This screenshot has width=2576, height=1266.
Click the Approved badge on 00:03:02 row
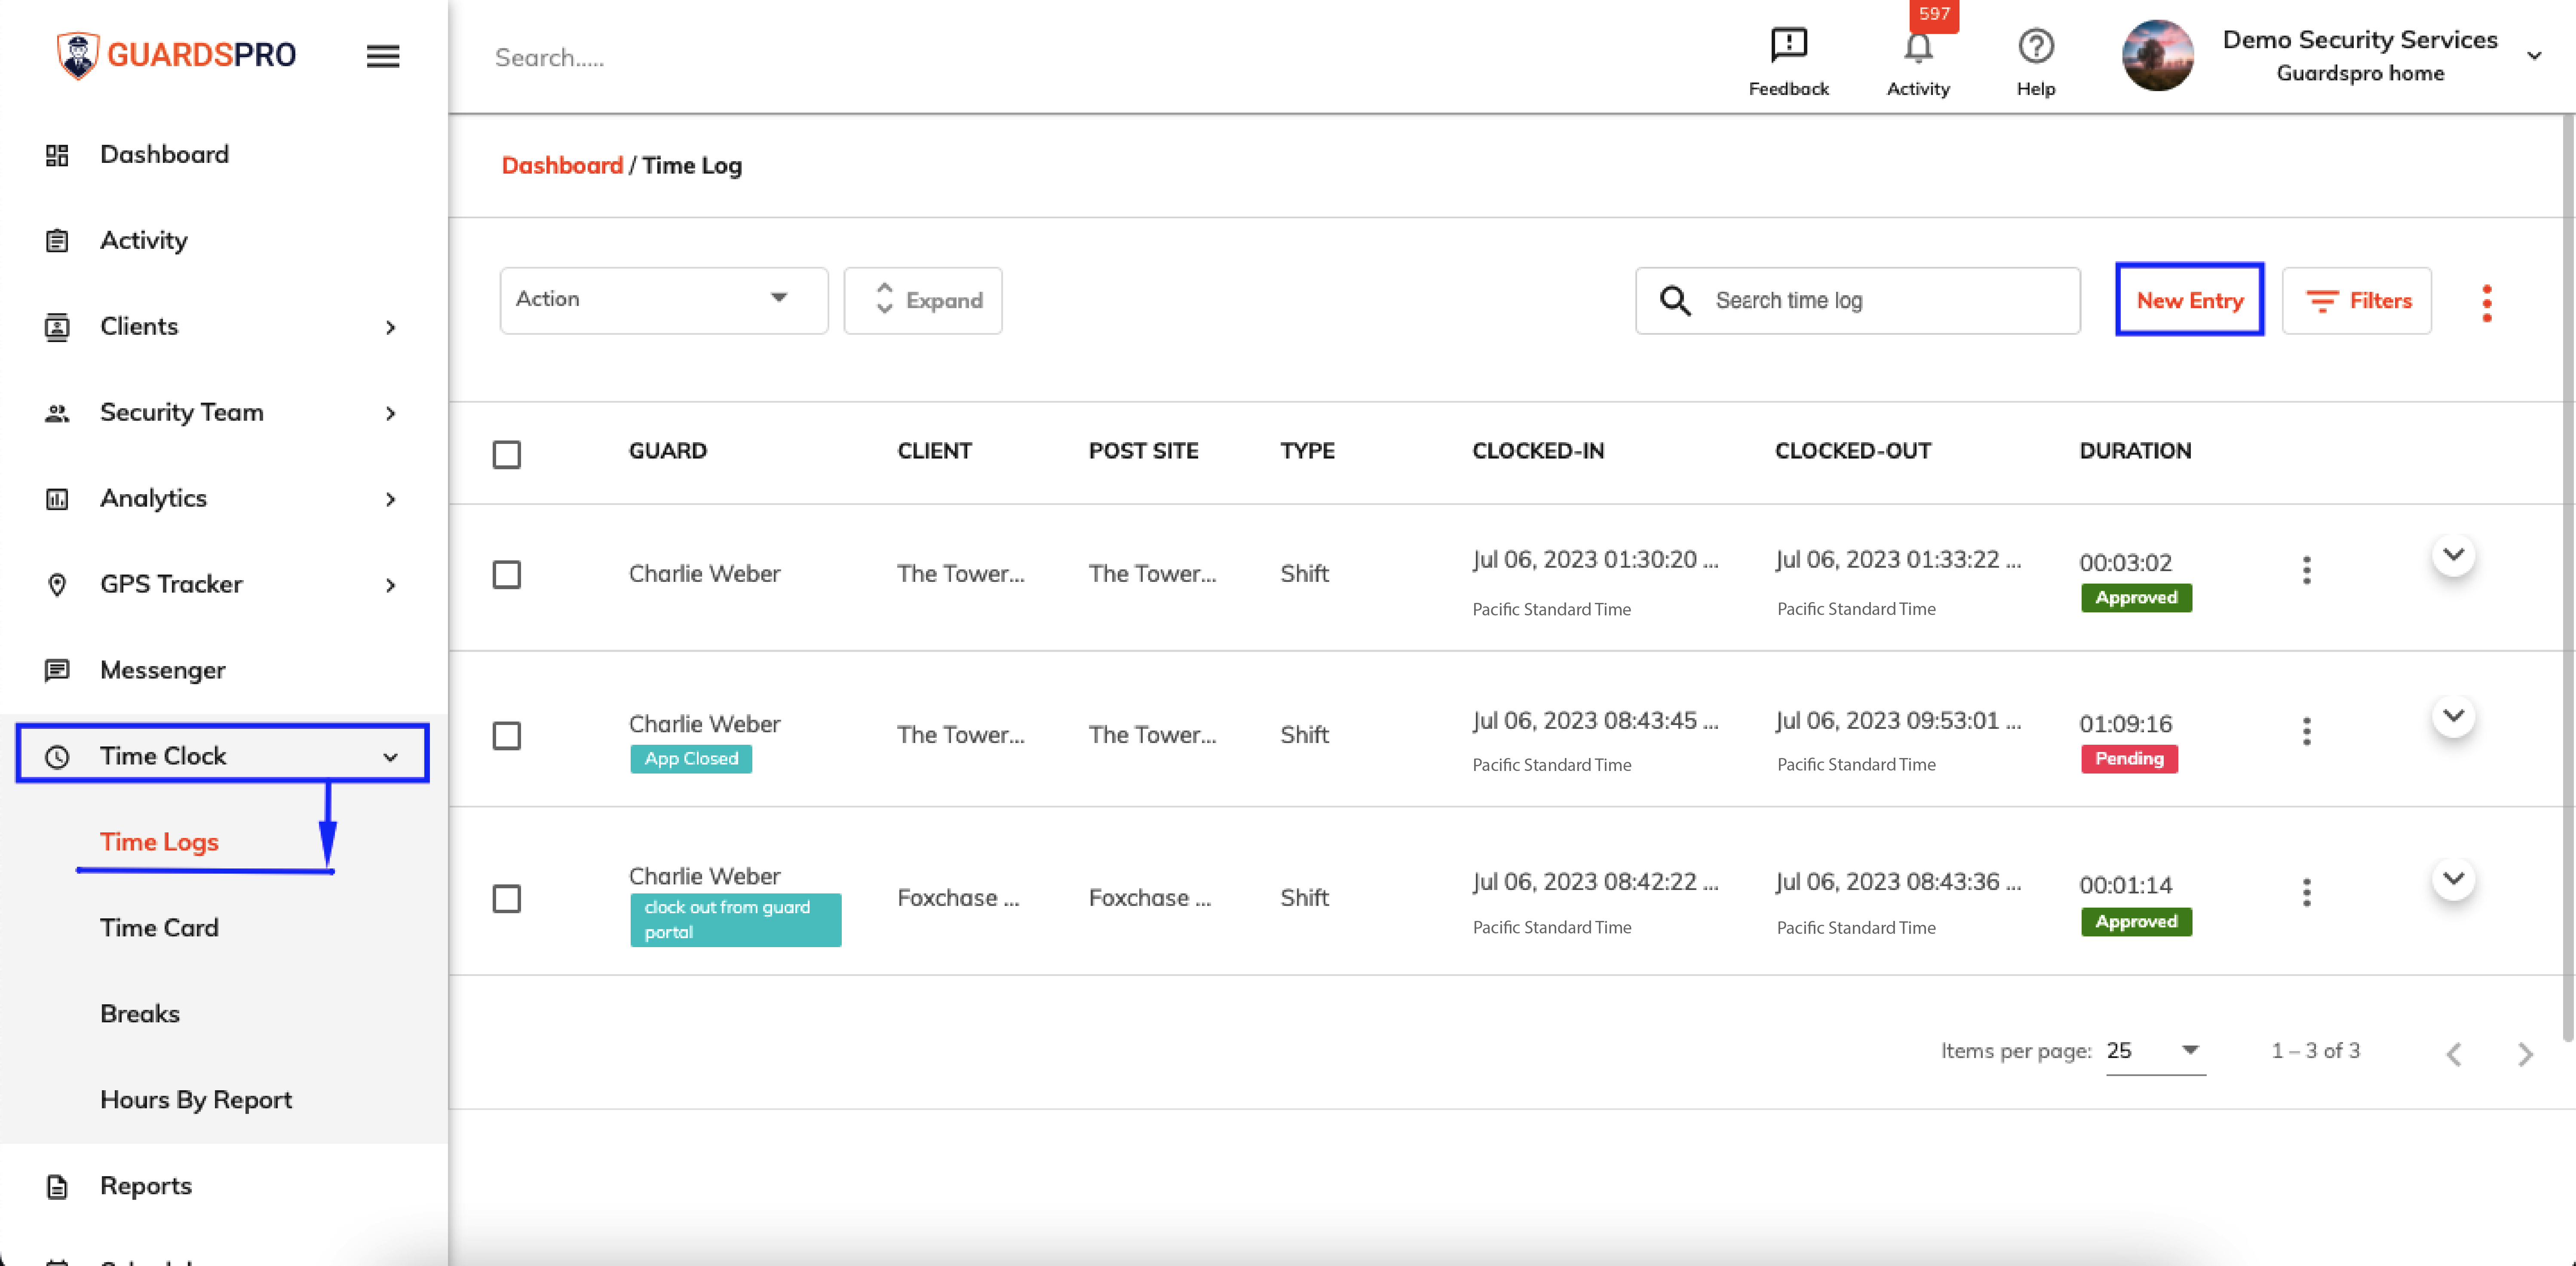coord(2136,597)
